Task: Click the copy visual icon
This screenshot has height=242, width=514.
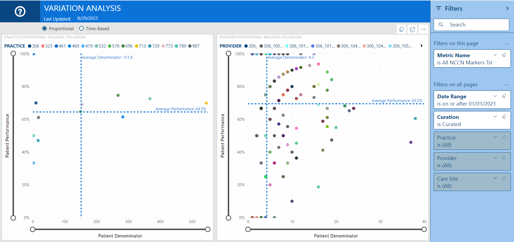Action: click(401, 29)
